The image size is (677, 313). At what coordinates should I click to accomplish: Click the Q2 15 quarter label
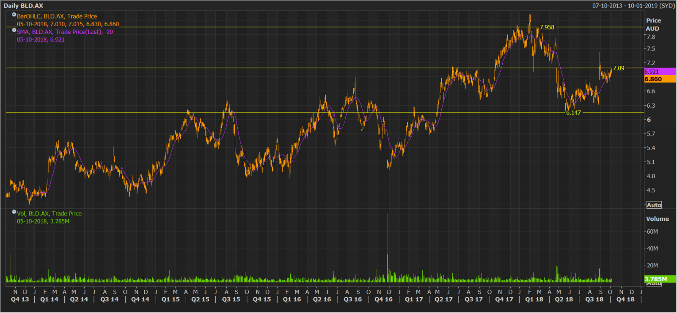pyautogui.click(x=200, y=299)
